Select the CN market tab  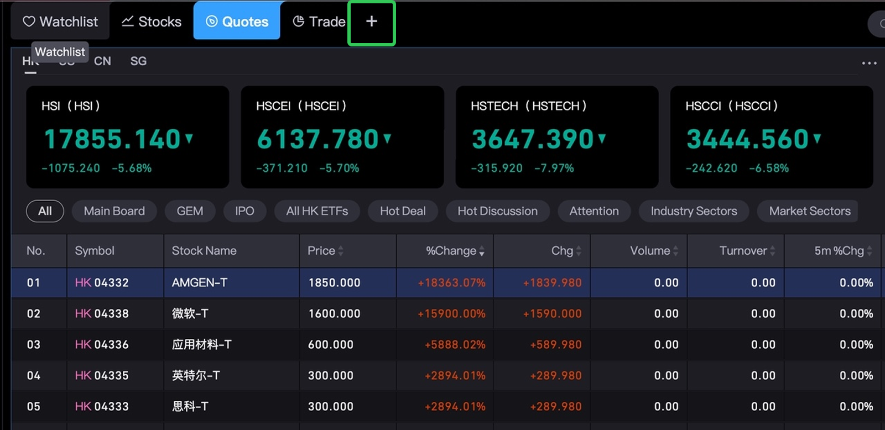102,61
